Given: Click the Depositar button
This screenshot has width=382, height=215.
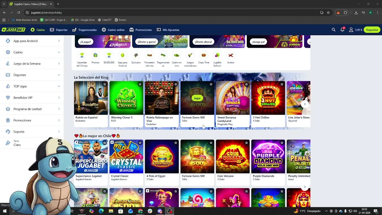Looking at the screenshot, I should [x=372, y=30].
